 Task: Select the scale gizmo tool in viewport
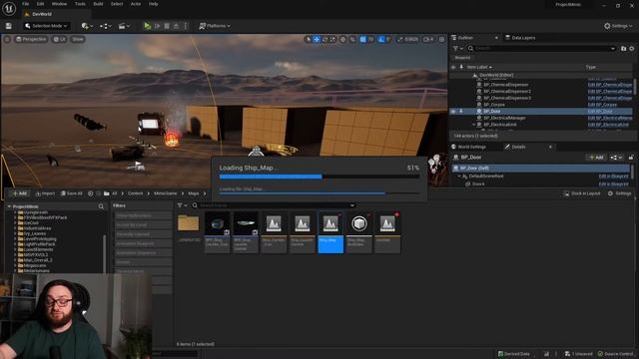332,39
